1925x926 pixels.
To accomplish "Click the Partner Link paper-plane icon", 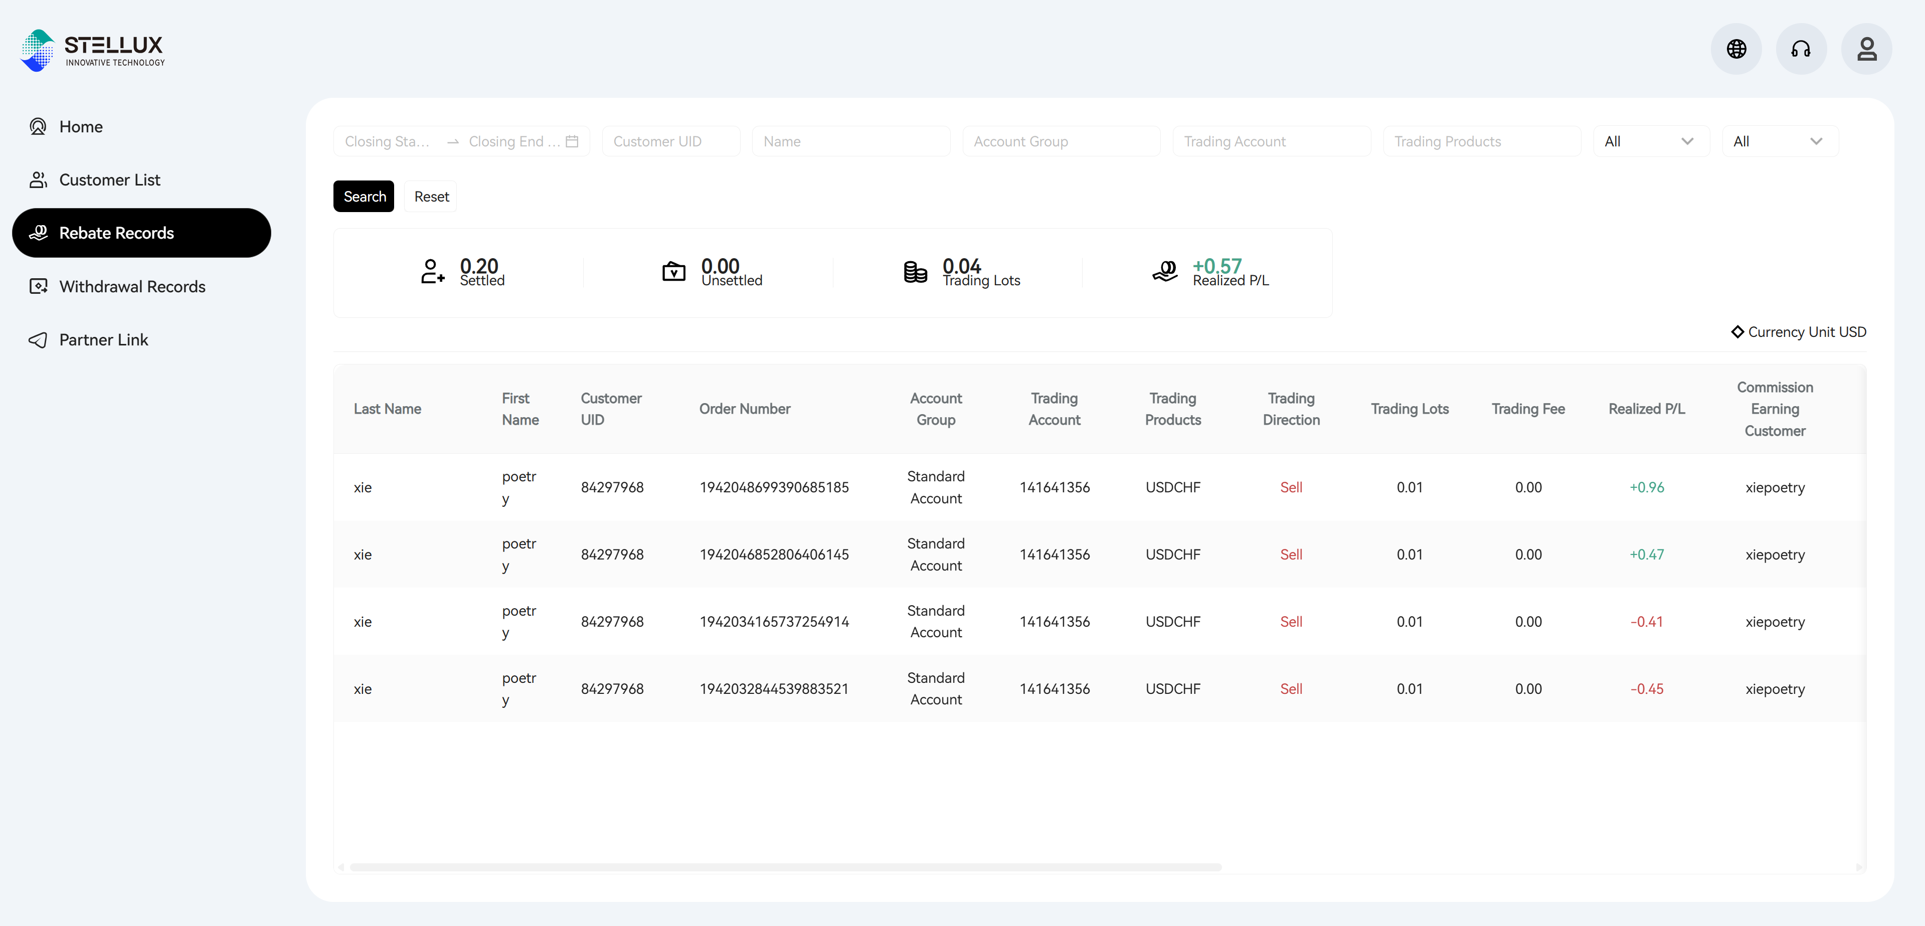I will pyautogui.click(x=38, y=340).
